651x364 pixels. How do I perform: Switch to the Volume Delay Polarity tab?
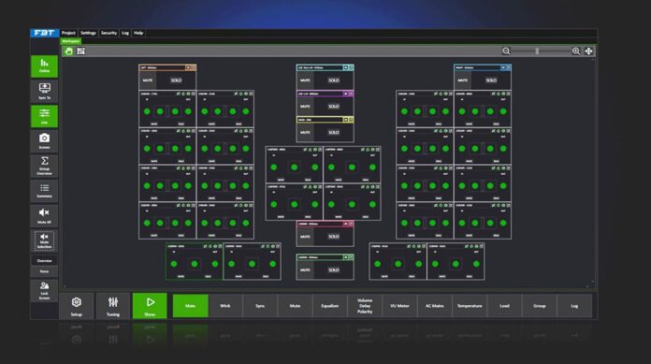point(365,306)
